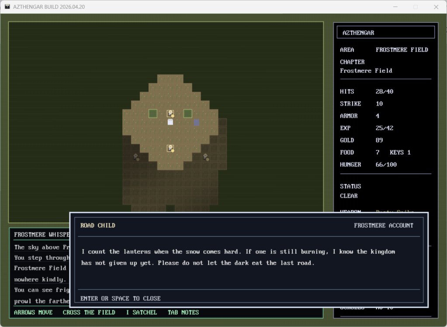Minimize the Azthengar game window
Image resolution: width=447 pixels, height=327 pixels.
click(x=395, y=7)
